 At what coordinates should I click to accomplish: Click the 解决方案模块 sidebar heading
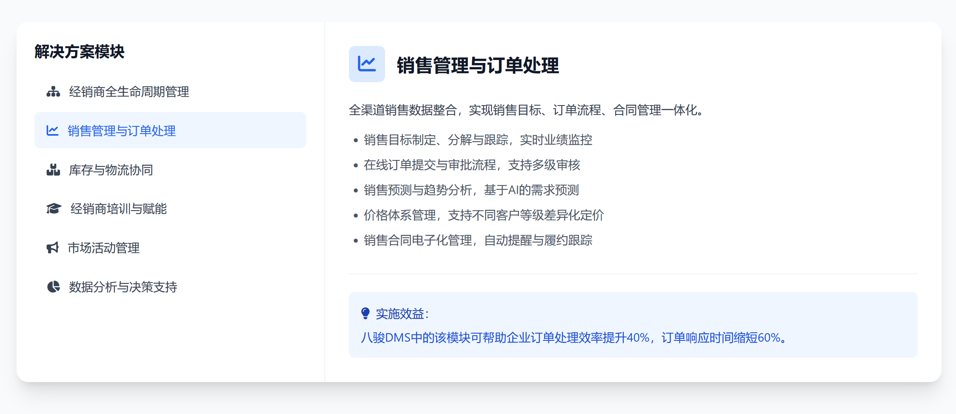tap(80, 51)
